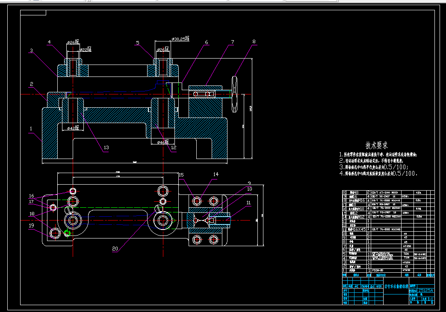Select part callout number 19
Image resolution: width=446 pixels, height=312 pixels.
point(31,226)
